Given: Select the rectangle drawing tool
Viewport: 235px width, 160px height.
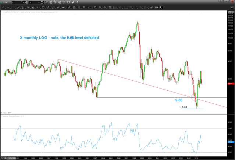Looking at the screenshot, I should [43, 8].
